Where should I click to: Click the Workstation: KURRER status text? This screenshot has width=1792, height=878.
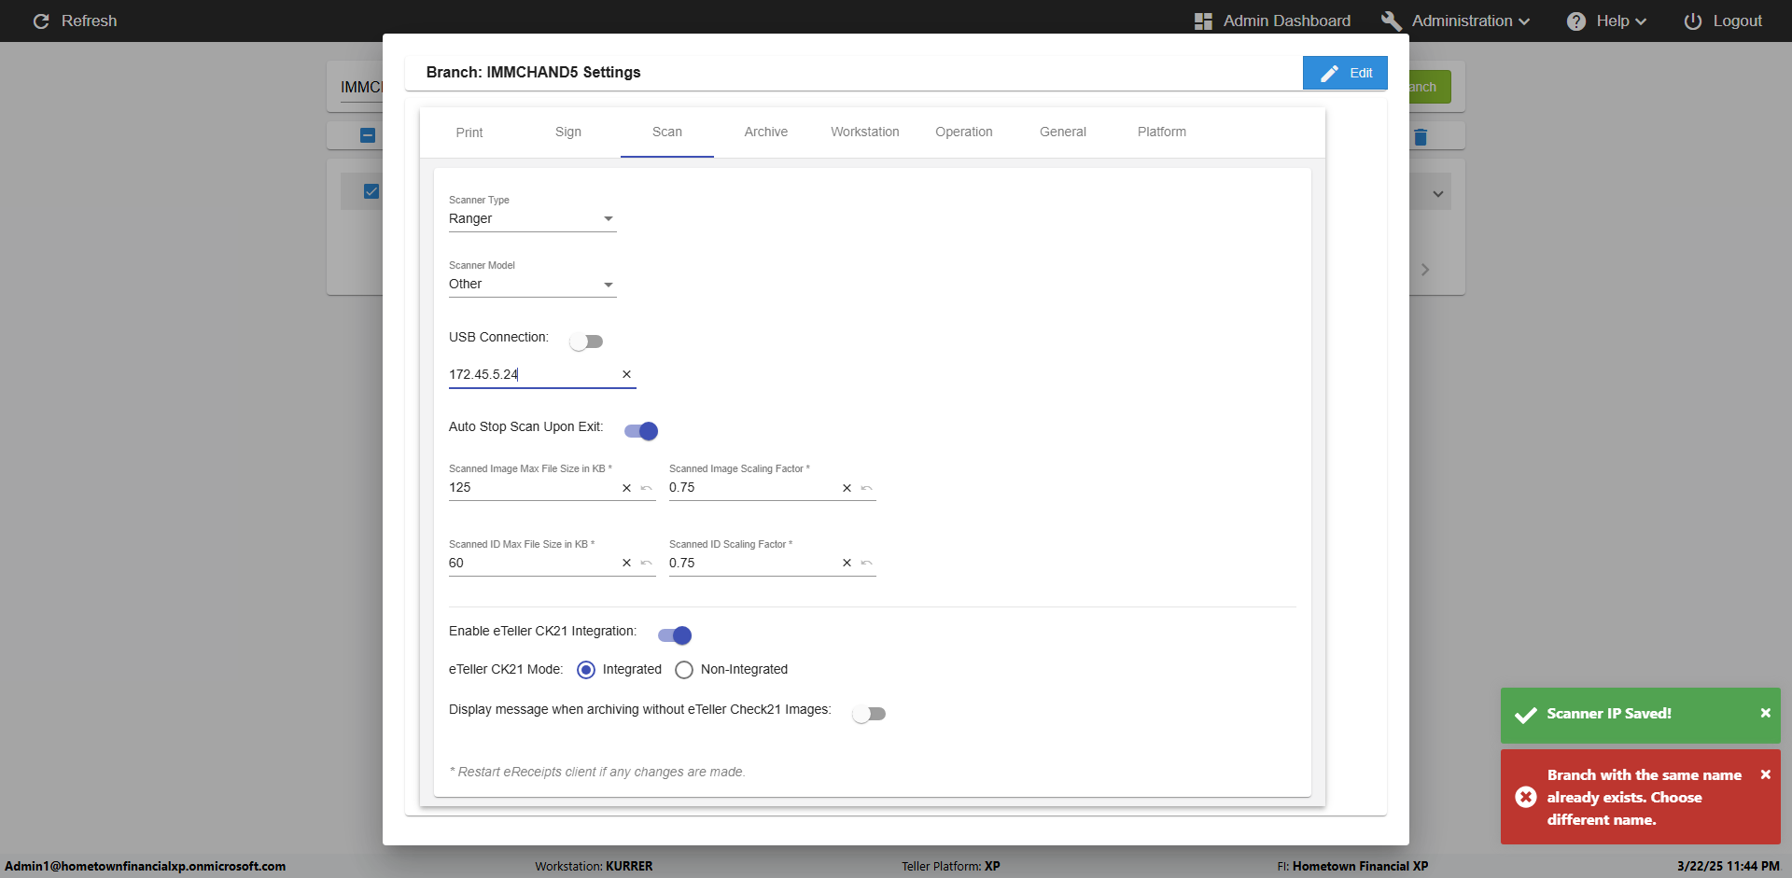pyautogui.click(x=594, y=866)
